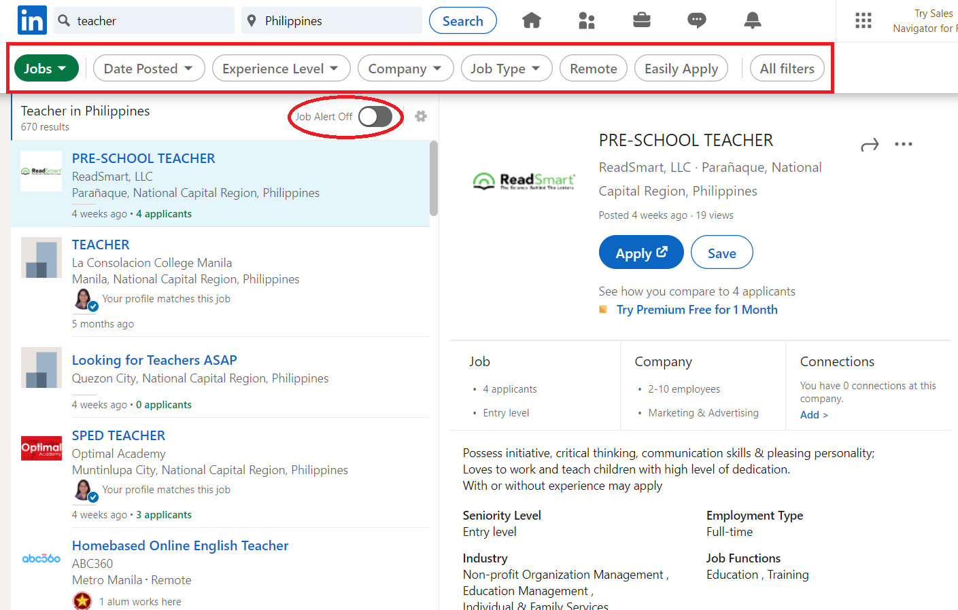The height and width of the screenshot is (610, 958).
Task: Open the Jobs briefcase icon
Action: 642,20
